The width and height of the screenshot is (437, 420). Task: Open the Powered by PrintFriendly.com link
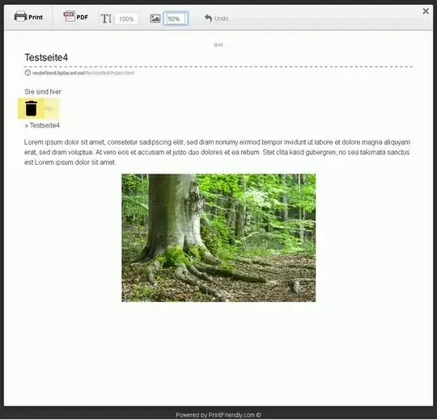(x=218, y=414)
